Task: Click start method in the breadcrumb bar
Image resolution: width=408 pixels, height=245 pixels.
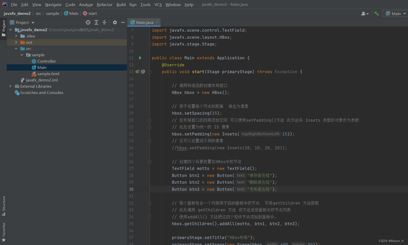Action: pos(90,13)
